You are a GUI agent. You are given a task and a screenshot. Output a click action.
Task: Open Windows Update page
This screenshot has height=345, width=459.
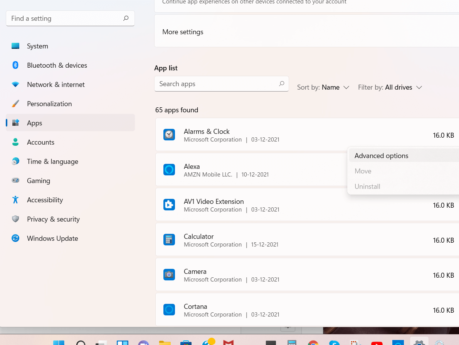tap(52, 238)
